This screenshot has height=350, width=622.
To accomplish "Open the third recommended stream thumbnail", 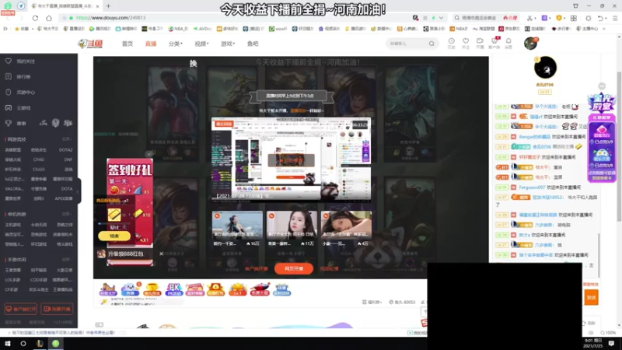I will click(x=346, y=225).
